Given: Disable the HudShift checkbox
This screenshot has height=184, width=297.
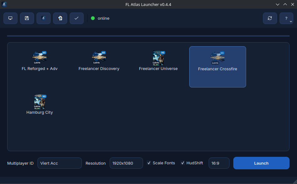Looking at the screenshot, I should tap(182, 163).
